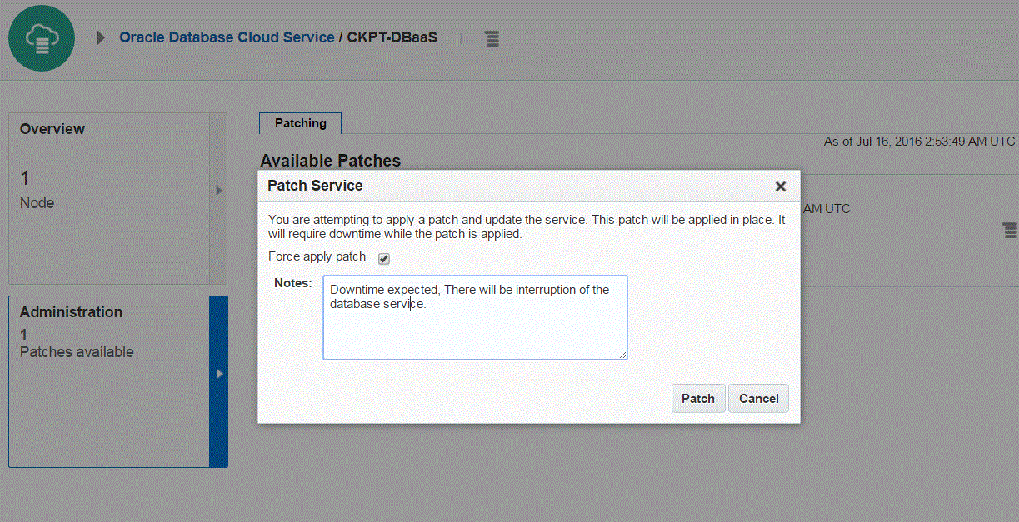
Task: Click the 'As of Jul 16, 2016' timestamp
Action: [920, 142]
